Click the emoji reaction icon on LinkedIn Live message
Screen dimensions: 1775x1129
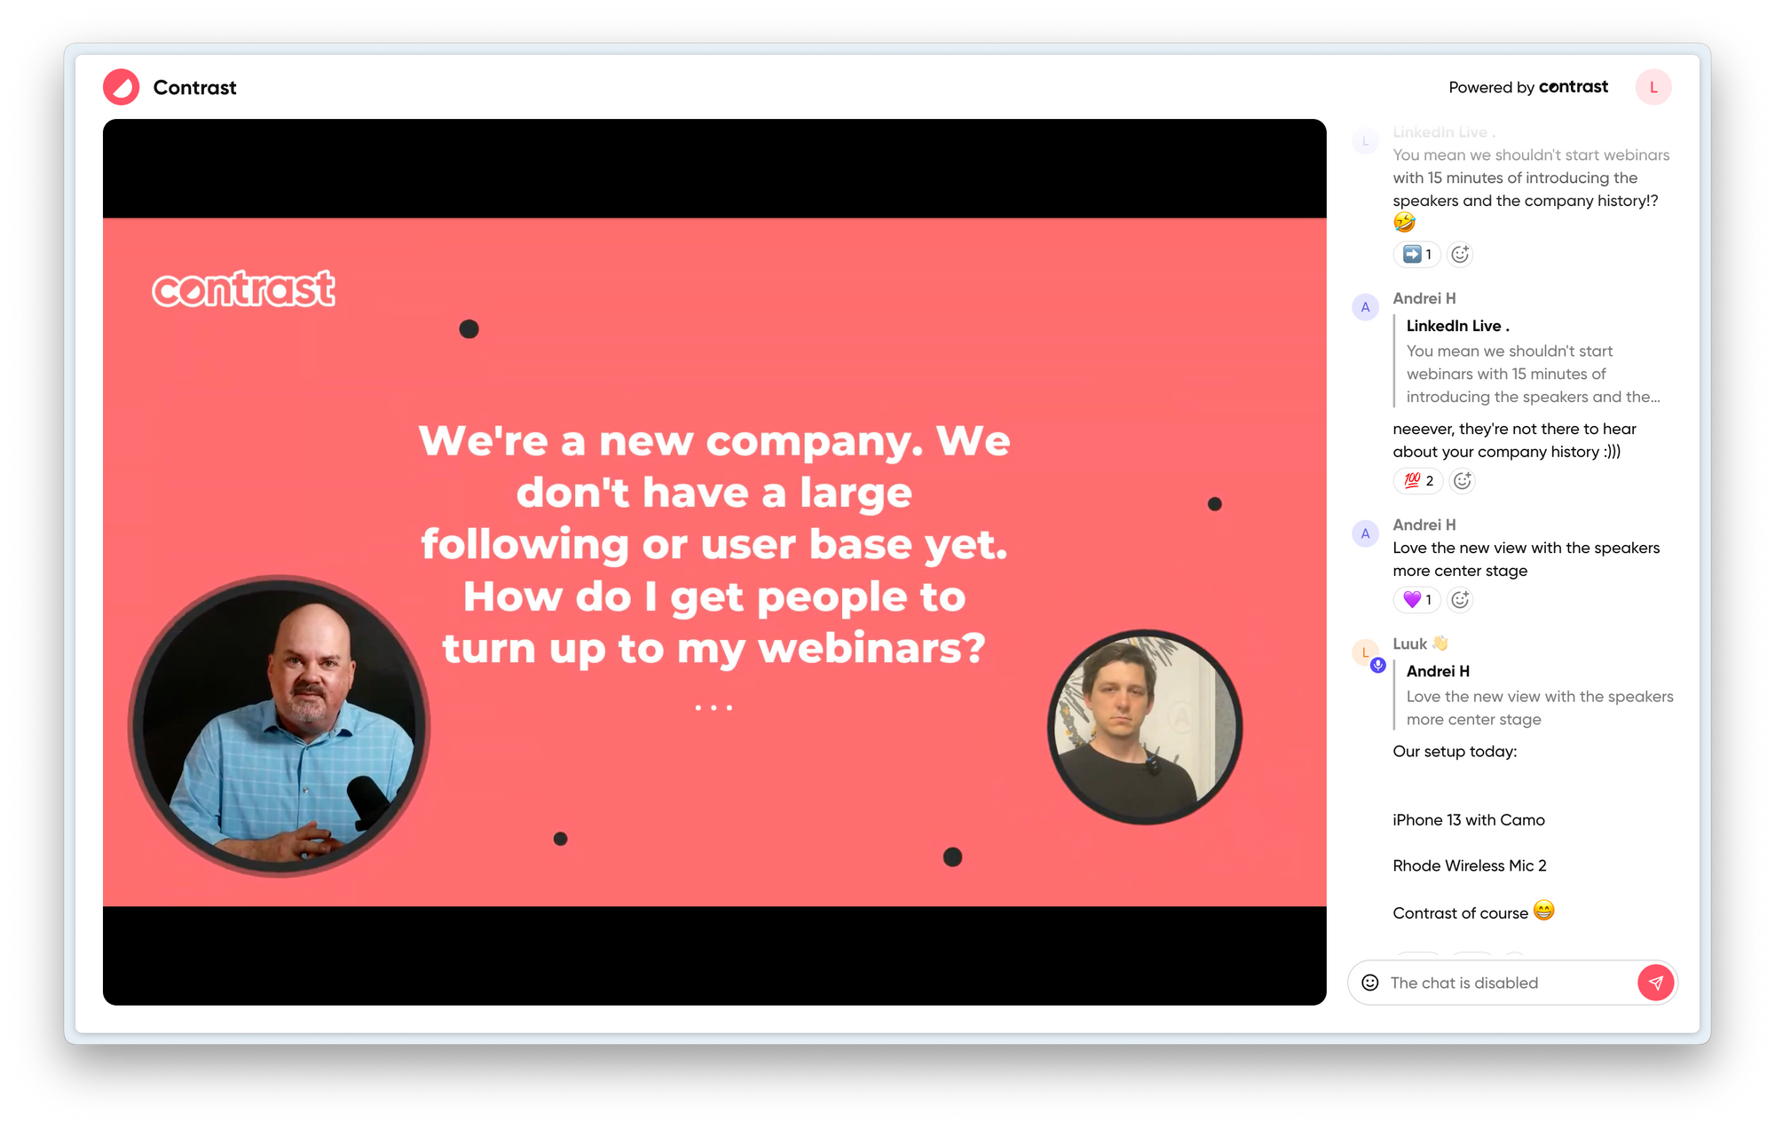pyautogui.click(x=1459, y=254)
